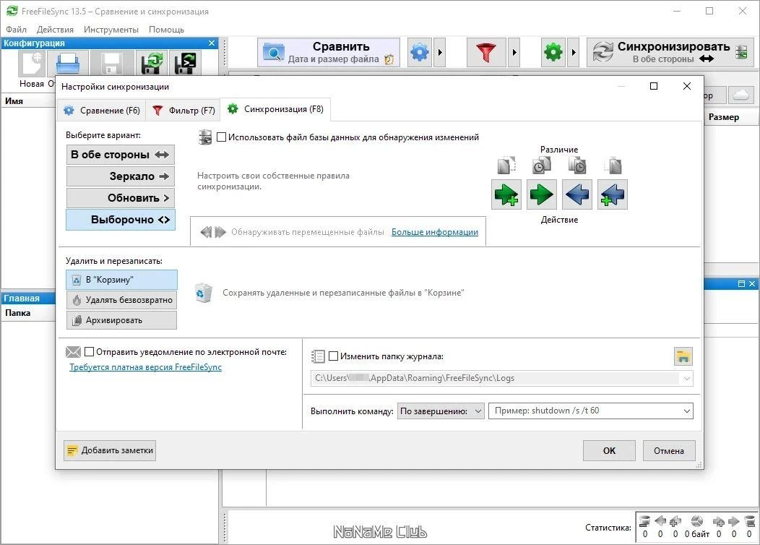Click the Add notes button
Viewport: 760px width, 545px height.
click(110, 450)
